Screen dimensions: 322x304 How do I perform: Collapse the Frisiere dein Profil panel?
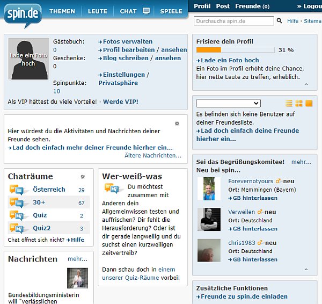(x=306, y=84)
